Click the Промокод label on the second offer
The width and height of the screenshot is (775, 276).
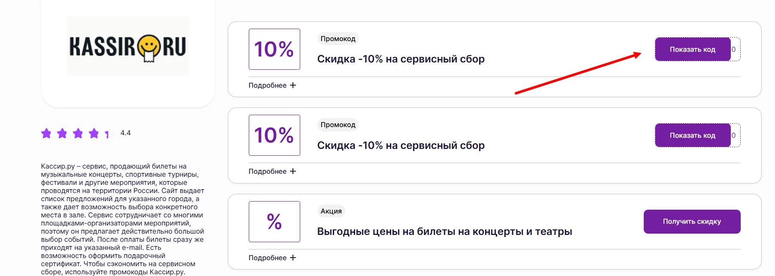tap(337, 125)
